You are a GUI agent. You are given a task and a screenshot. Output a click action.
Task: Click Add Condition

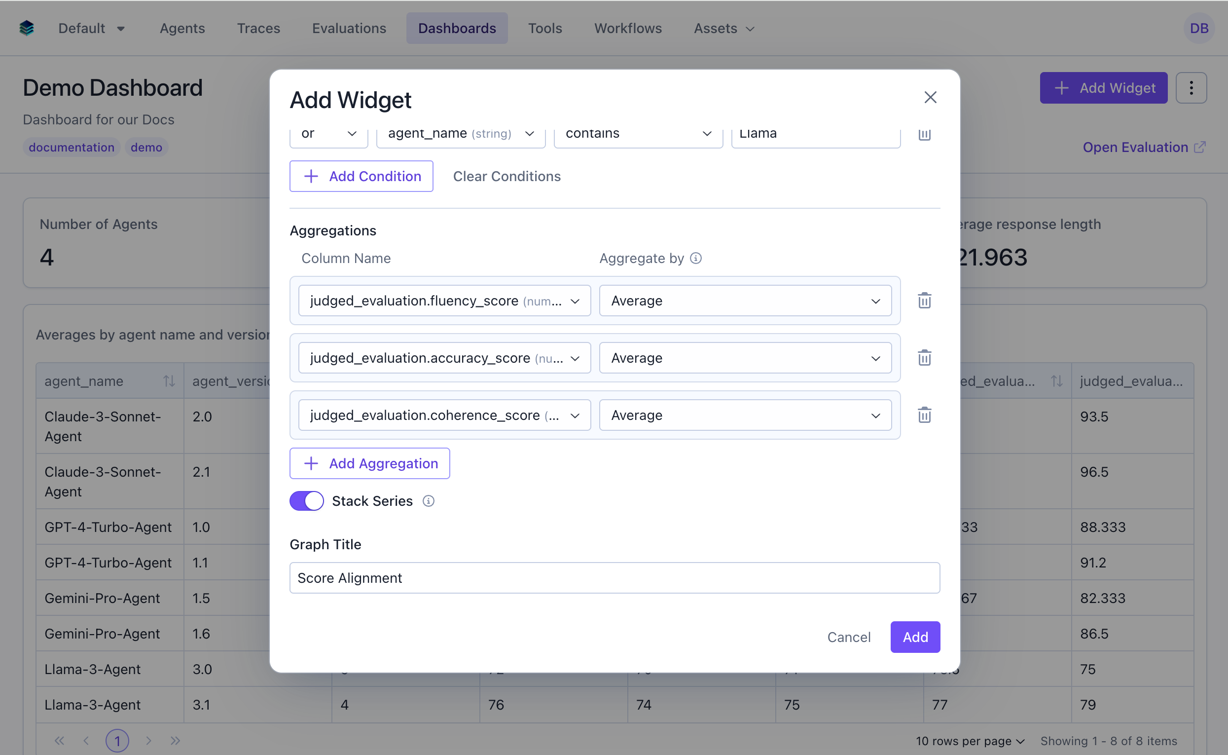[x=361, y=176]
